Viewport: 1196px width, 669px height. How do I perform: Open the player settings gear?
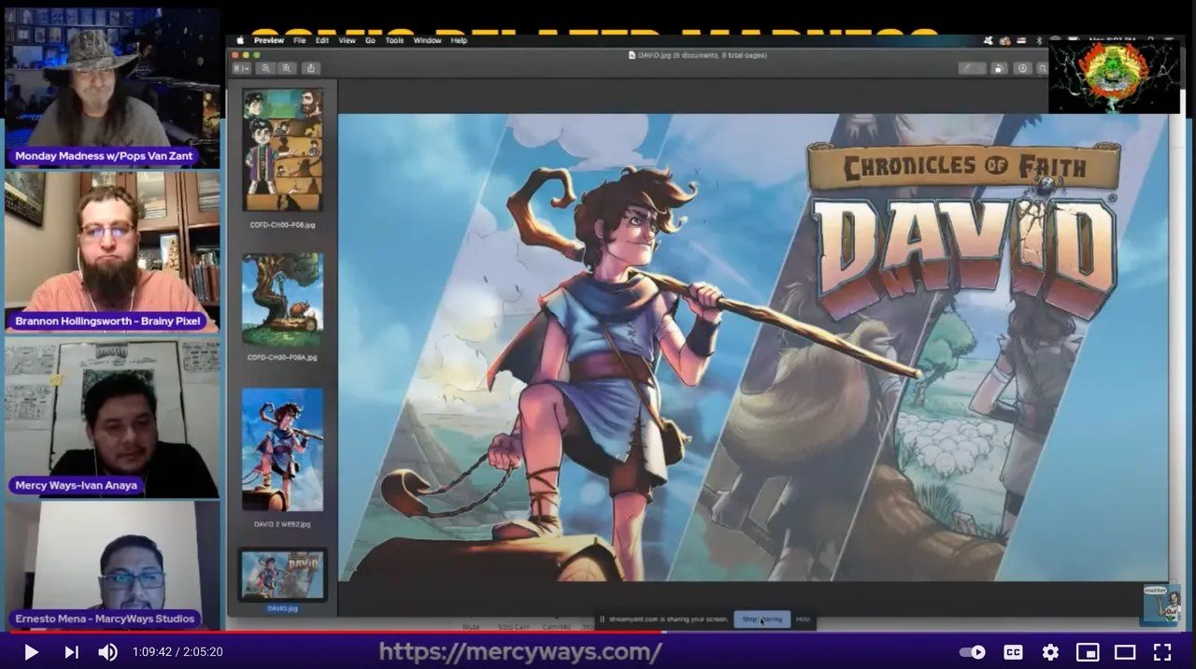(1050, 652)
